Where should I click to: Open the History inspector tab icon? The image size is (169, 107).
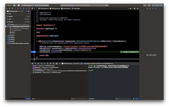(x=150, y=8)
